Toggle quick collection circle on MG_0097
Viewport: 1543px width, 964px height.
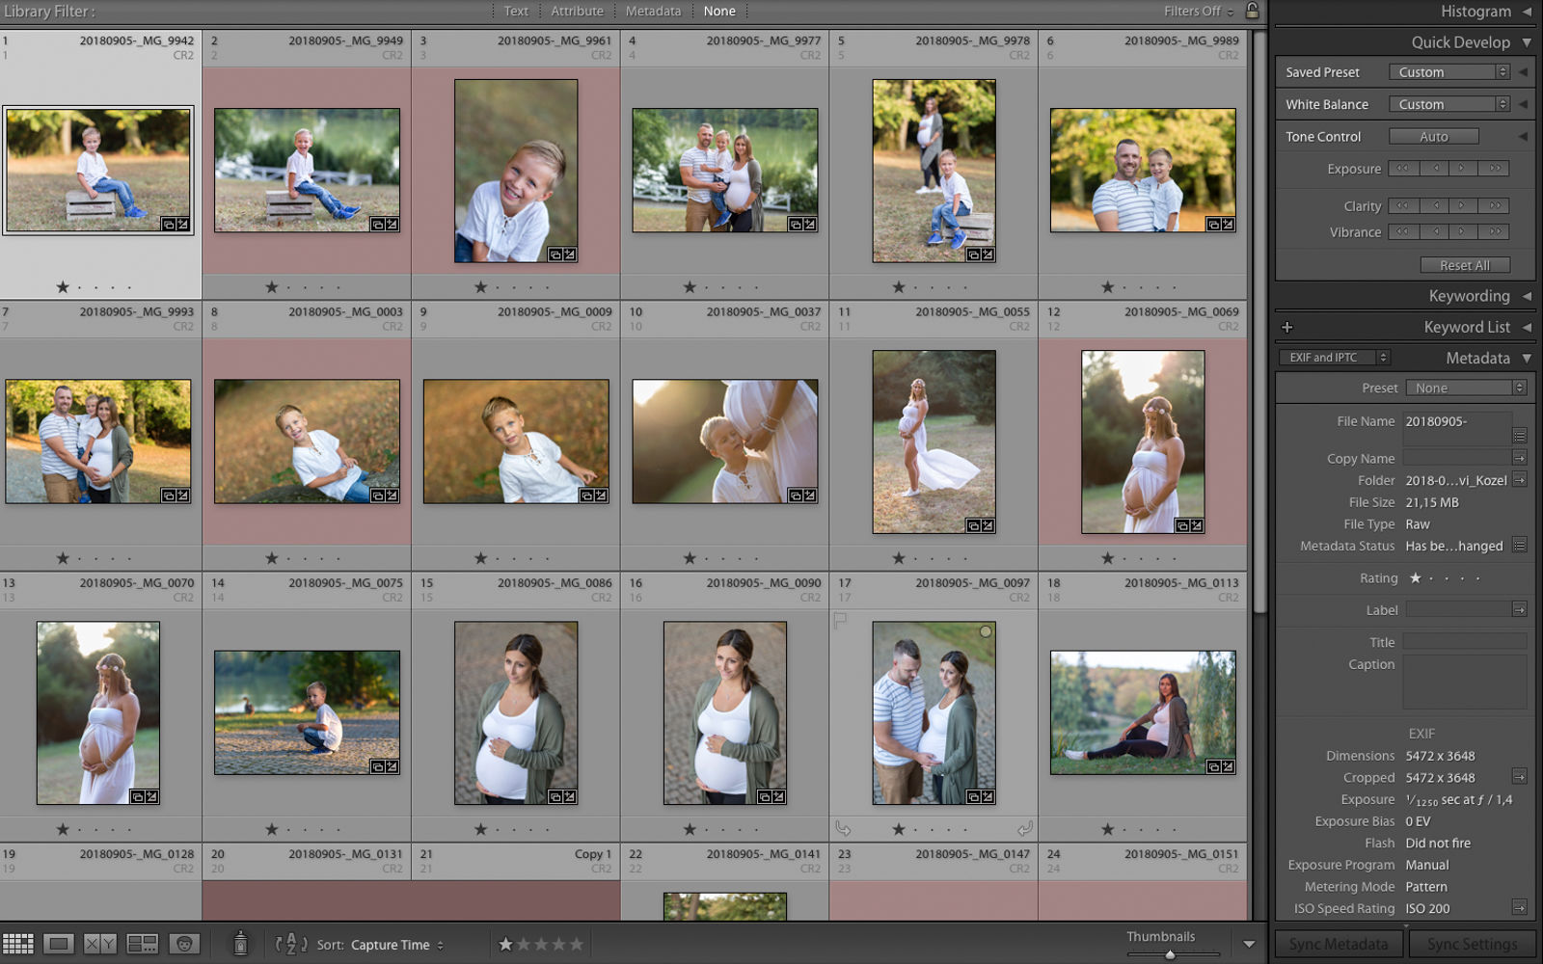click(x=985, y=632)
